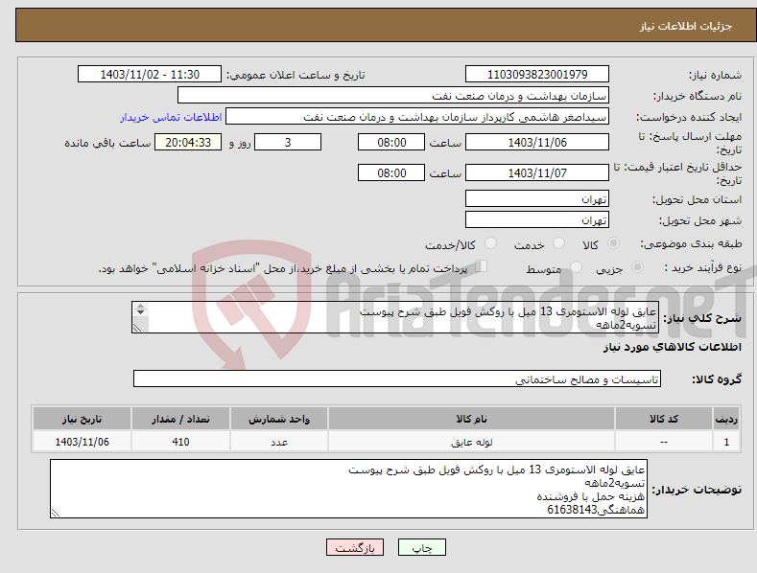
Task: Toggle the اسناد خزانه اسلامی payment checkbox
Action: tap(482, 266)
